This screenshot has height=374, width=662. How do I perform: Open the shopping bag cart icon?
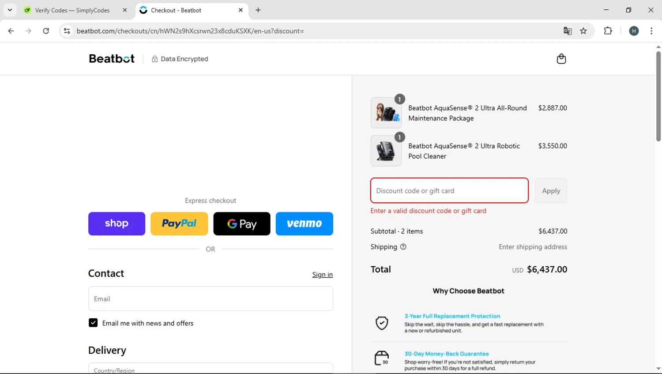(561, 59)
